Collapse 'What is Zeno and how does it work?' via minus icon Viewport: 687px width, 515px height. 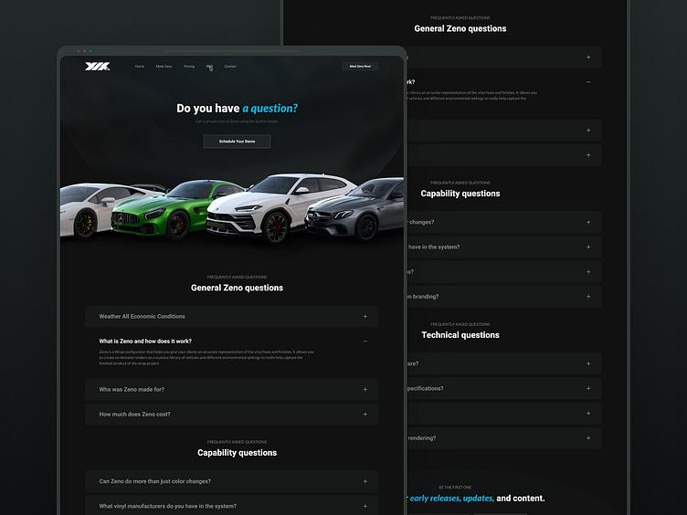pyautogui.click(x=365, y=342)
